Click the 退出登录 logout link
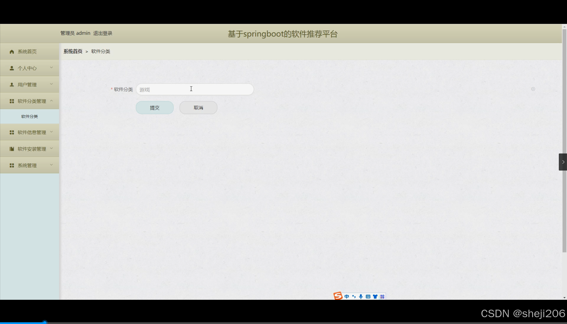 pyautogui.click(x=102, y=33)
